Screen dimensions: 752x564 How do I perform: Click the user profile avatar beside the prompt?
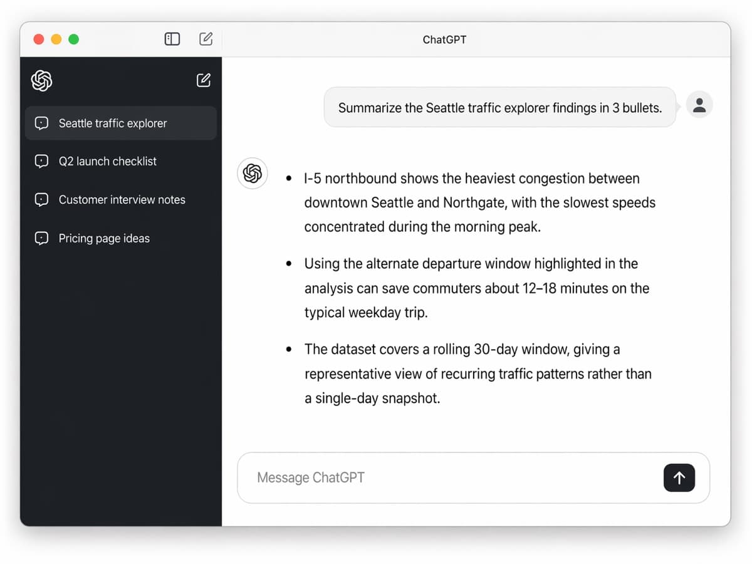tap(699, 105)
